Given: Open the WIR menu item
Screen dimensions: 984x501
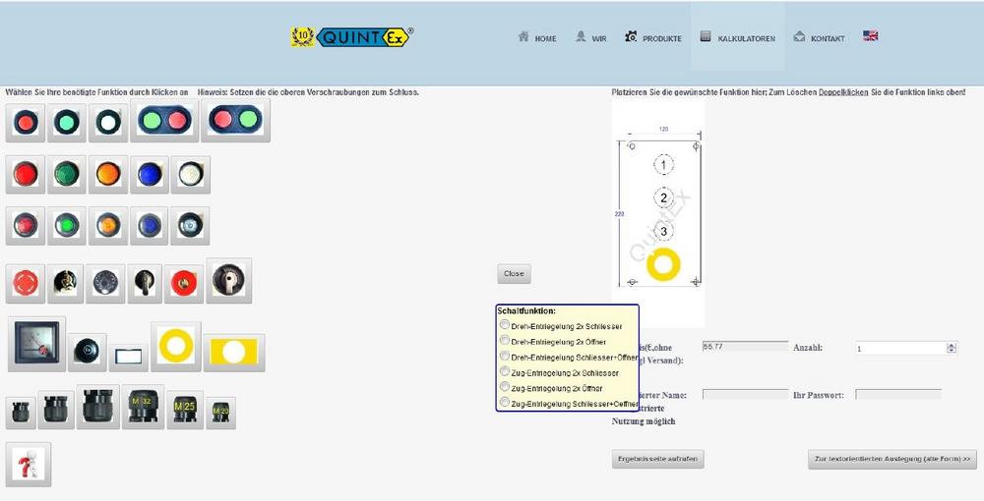Looking at the screenshot, I should tap(591, 37).
